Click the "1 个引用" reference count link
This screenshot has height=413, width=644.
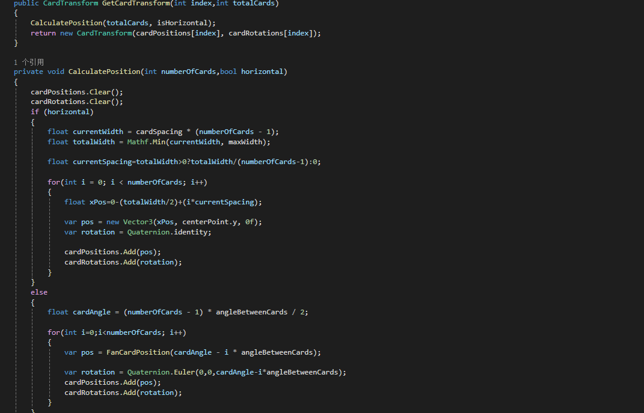click(x=29, y=62)
